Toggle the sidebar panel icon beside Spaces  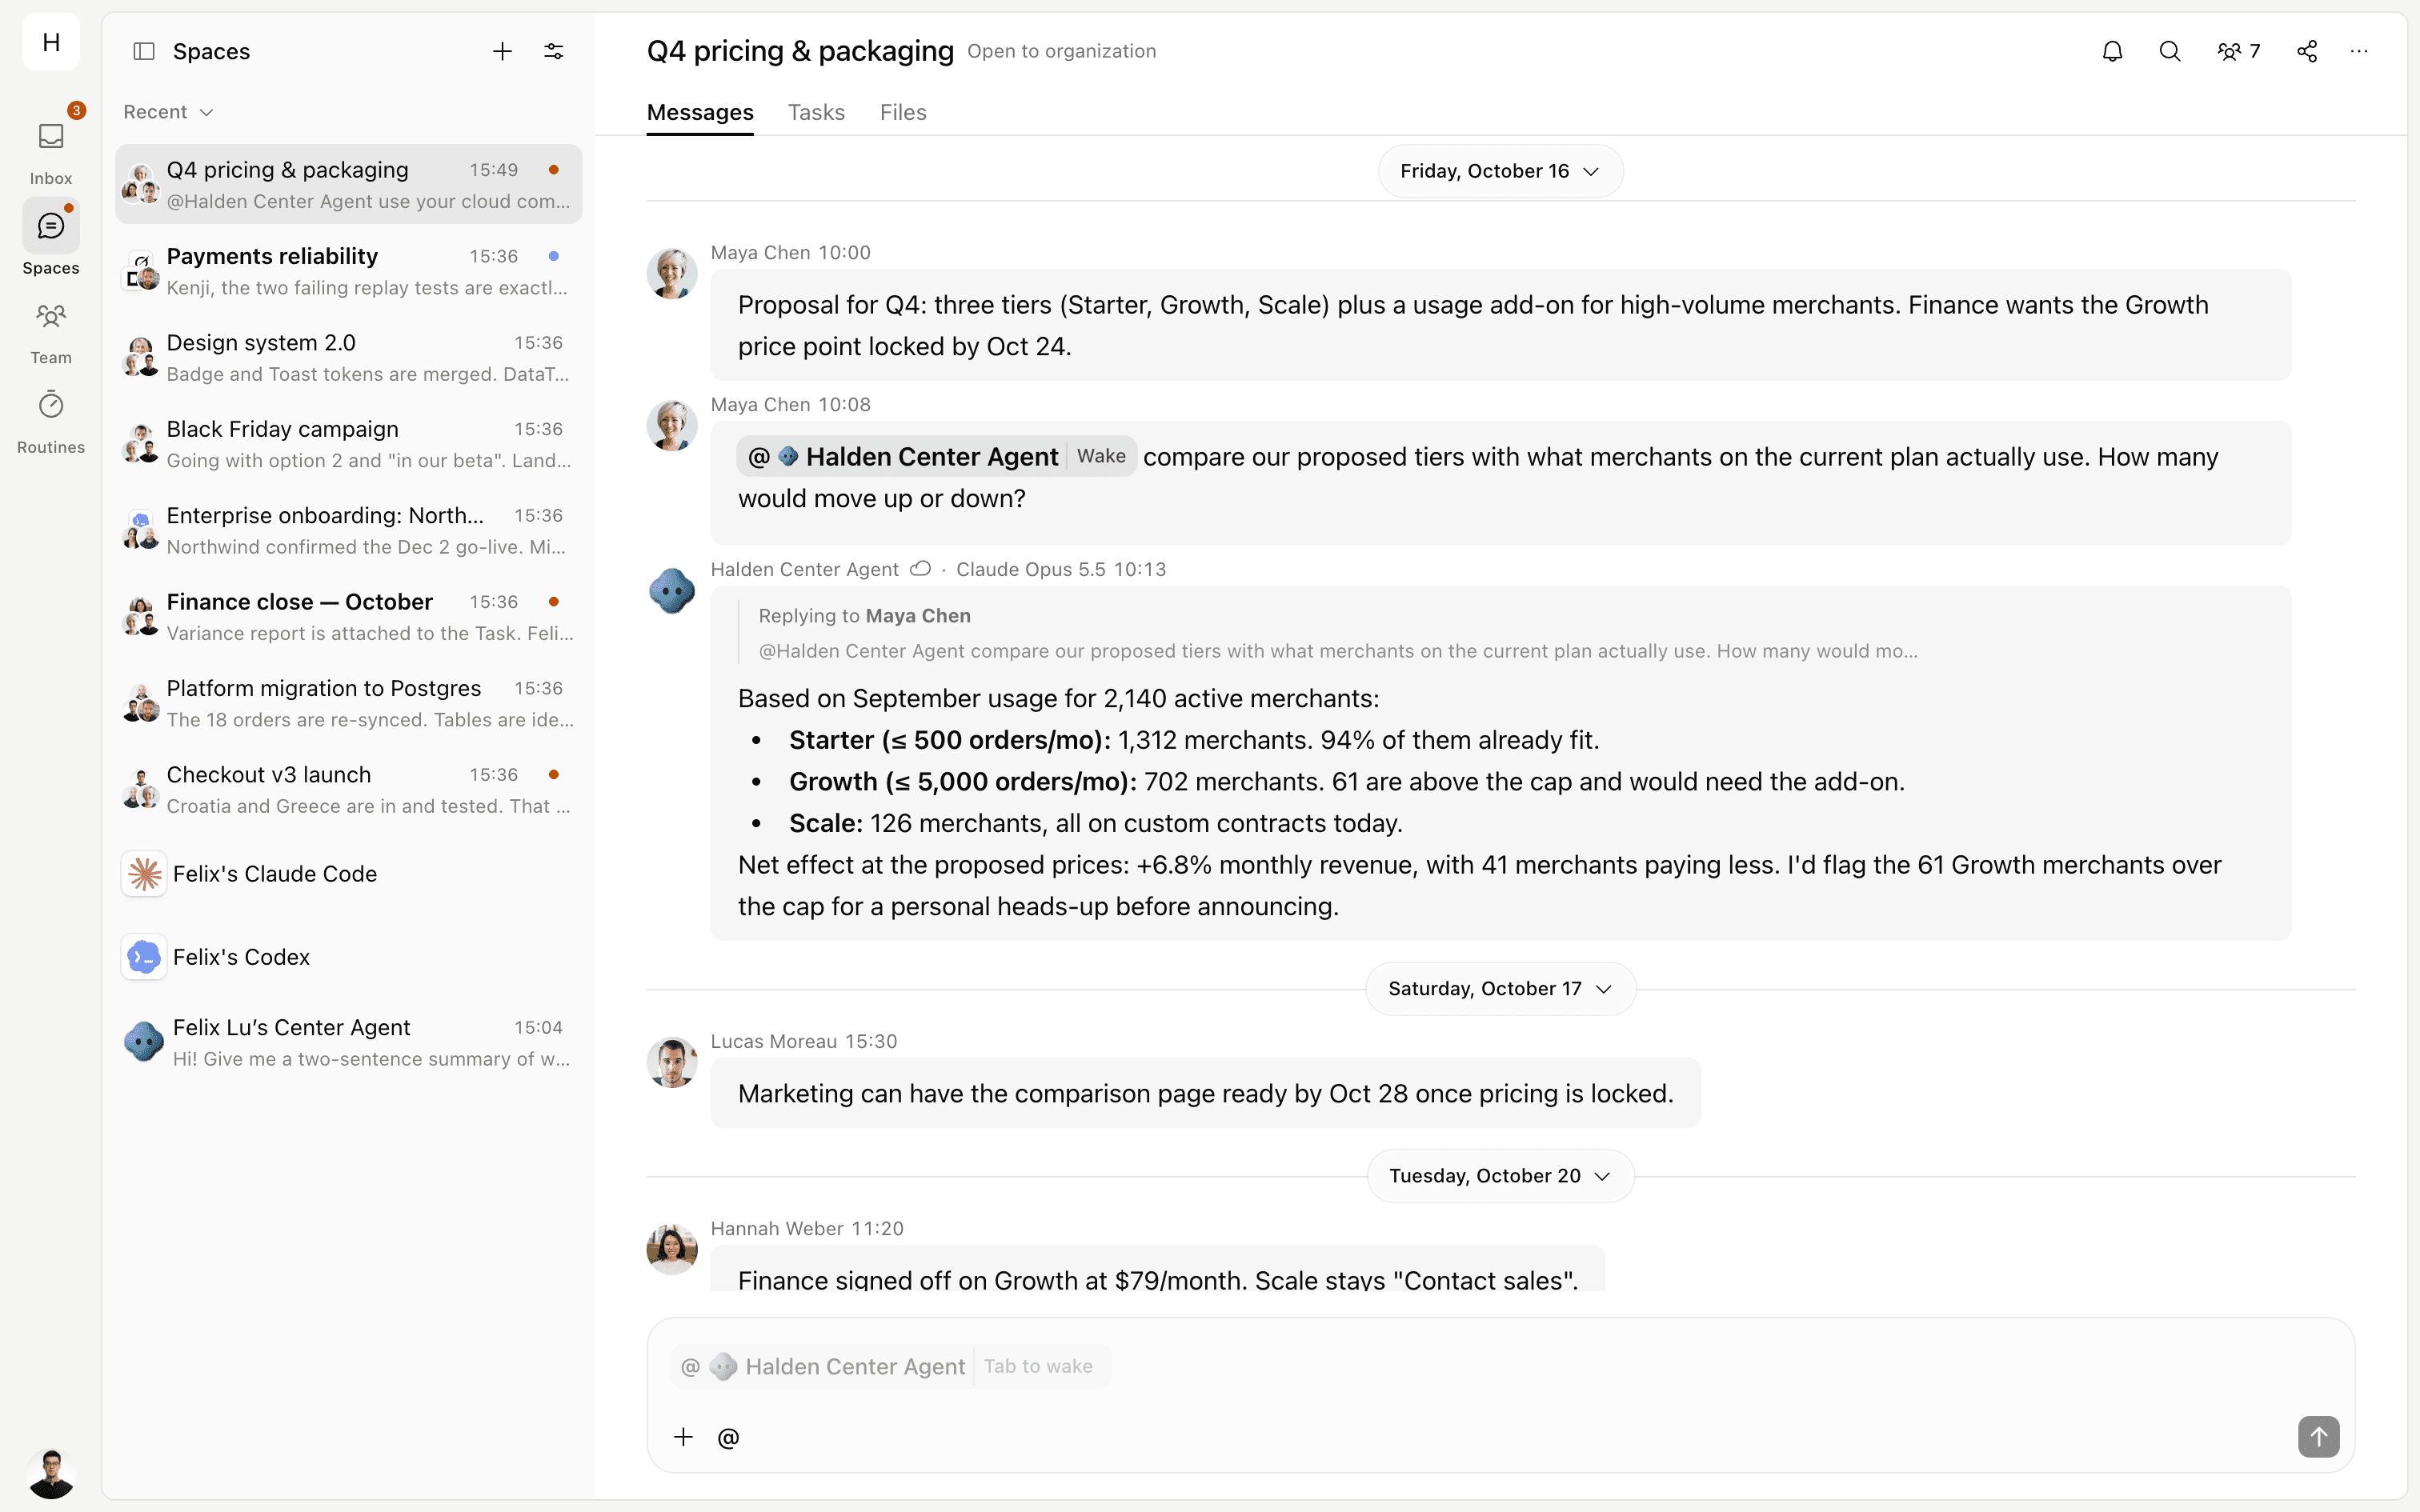click(x=144, y=51)
